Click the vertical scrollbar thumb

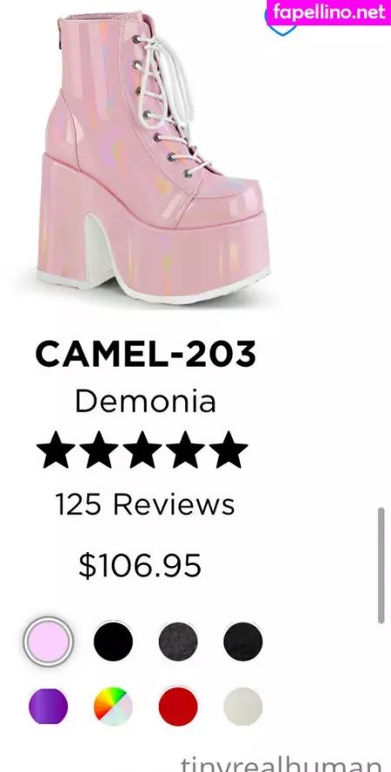[381, 566]
